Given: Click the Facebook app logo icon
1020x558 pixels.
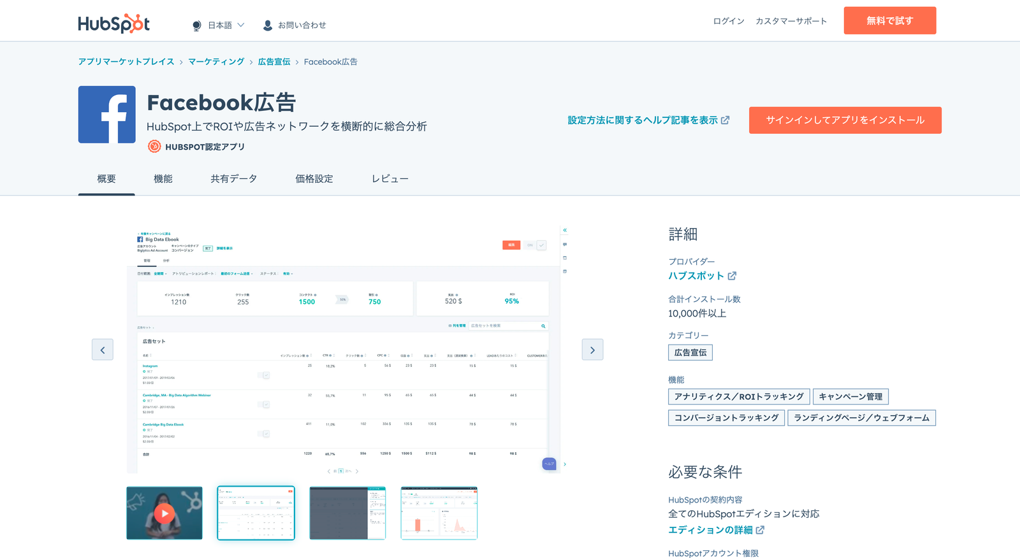Looking at the screenshot, I should (107, 115).
